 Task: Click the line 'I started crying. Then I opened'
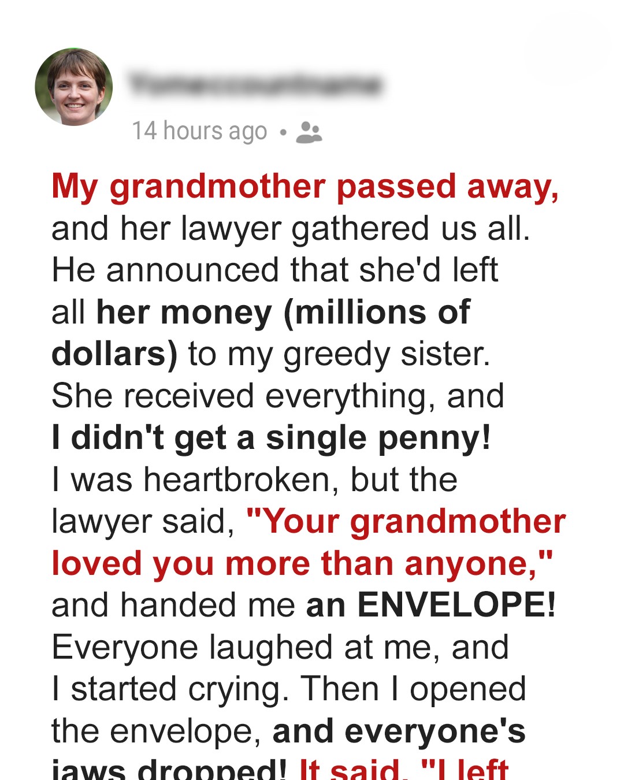pyautogui.click(x=288, y=690)
